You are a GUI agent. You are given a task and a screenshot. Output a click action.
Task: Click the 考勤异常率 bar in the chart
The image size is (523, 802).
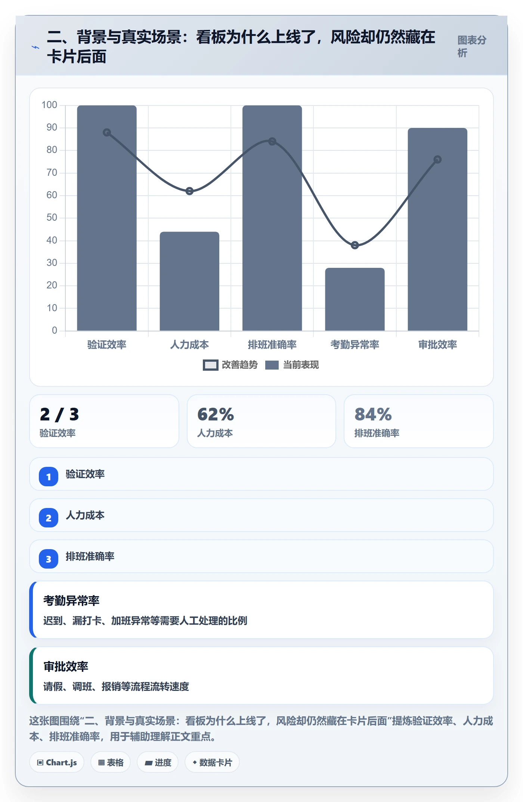(x=355, y=299)
